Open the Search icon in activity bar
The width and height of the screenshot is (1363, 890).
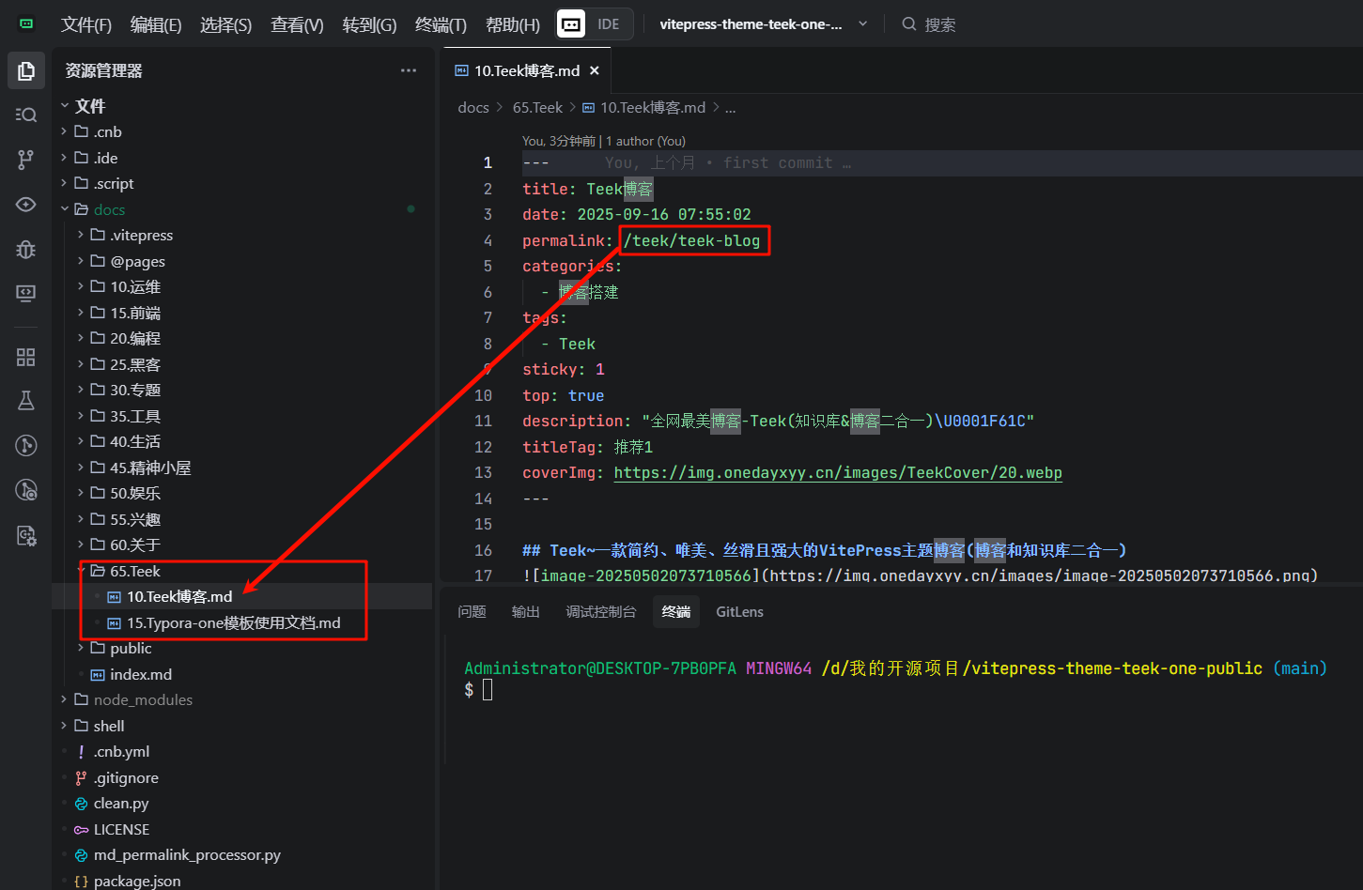pos(26,115)
